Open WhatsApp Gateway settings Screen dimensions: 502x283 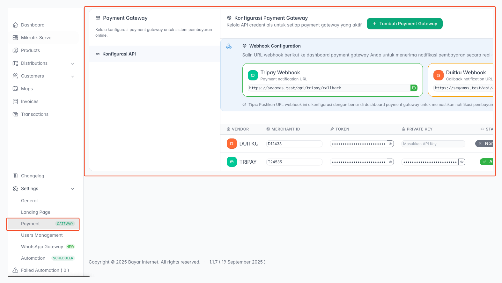[x=42, y=247]
